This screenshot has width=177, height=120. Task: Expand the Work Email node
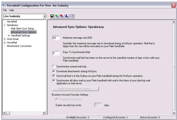pos(5,39)
